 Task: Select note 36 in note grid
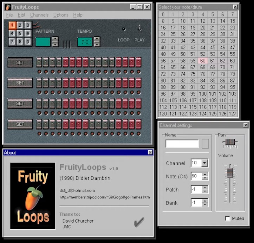point(203,41)
